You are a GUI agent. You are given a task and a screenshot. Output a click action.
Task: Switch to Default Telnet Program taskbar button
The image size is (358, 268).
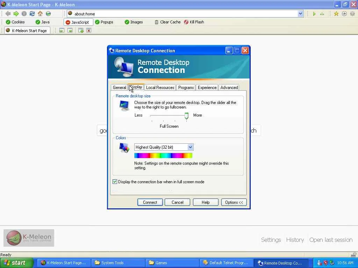pyautogui.click(x=227, y=263)
